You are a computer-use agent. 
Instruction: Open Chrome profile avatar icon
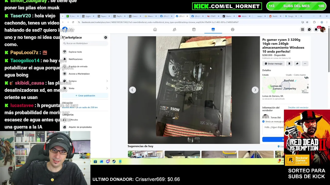pos(321,22)
